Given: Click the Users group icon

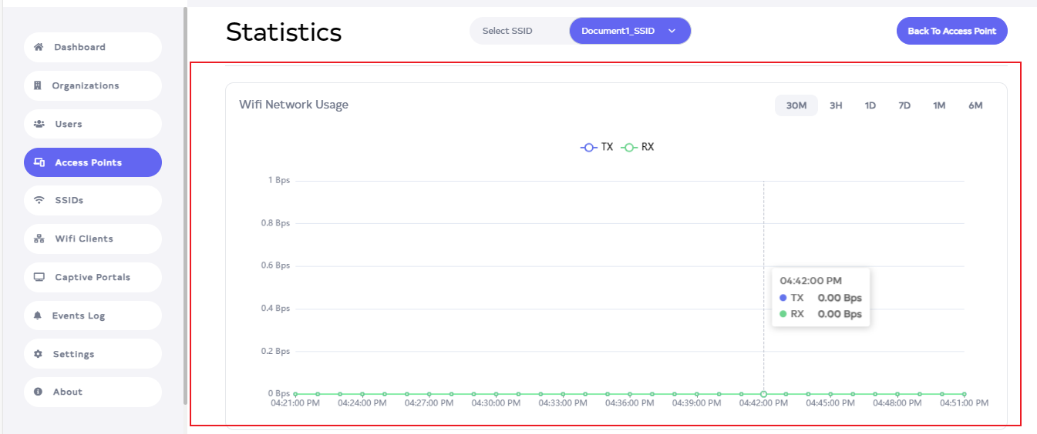Looking at the screenshot, I should (x=39, y=124).
